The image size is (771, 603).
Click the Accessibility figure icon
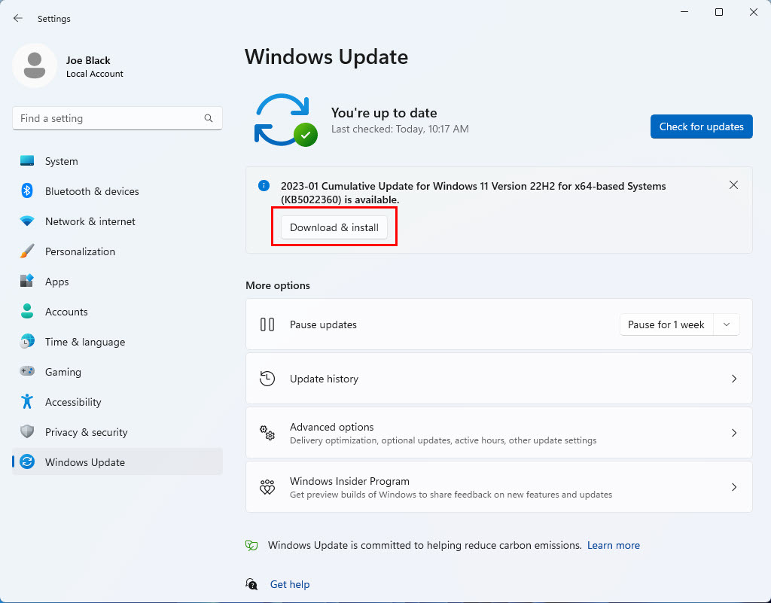[27, 402]
